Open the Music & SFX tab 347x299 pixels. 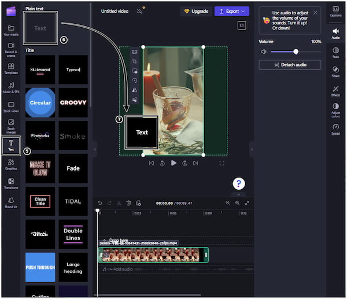11,88
